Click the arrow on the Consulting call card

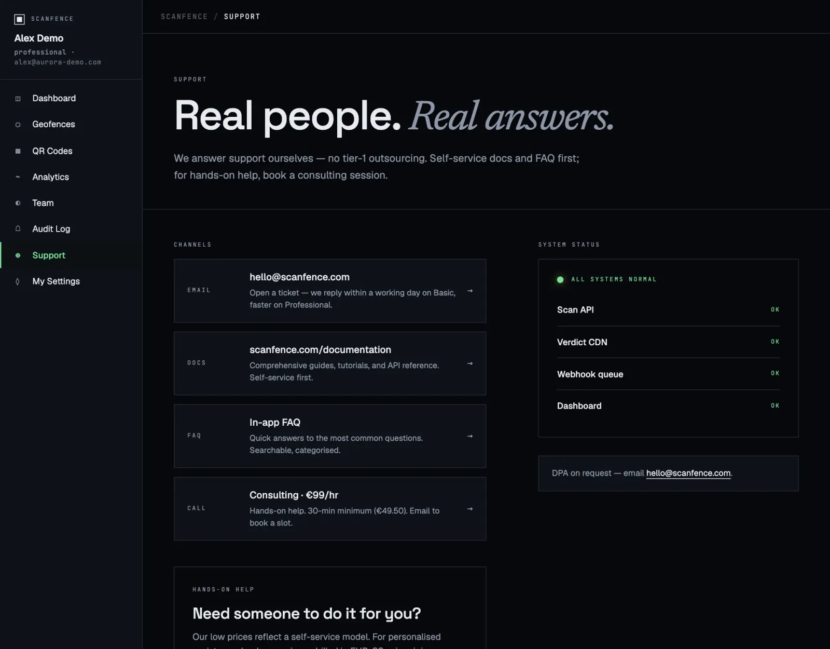tap(470, 509)
